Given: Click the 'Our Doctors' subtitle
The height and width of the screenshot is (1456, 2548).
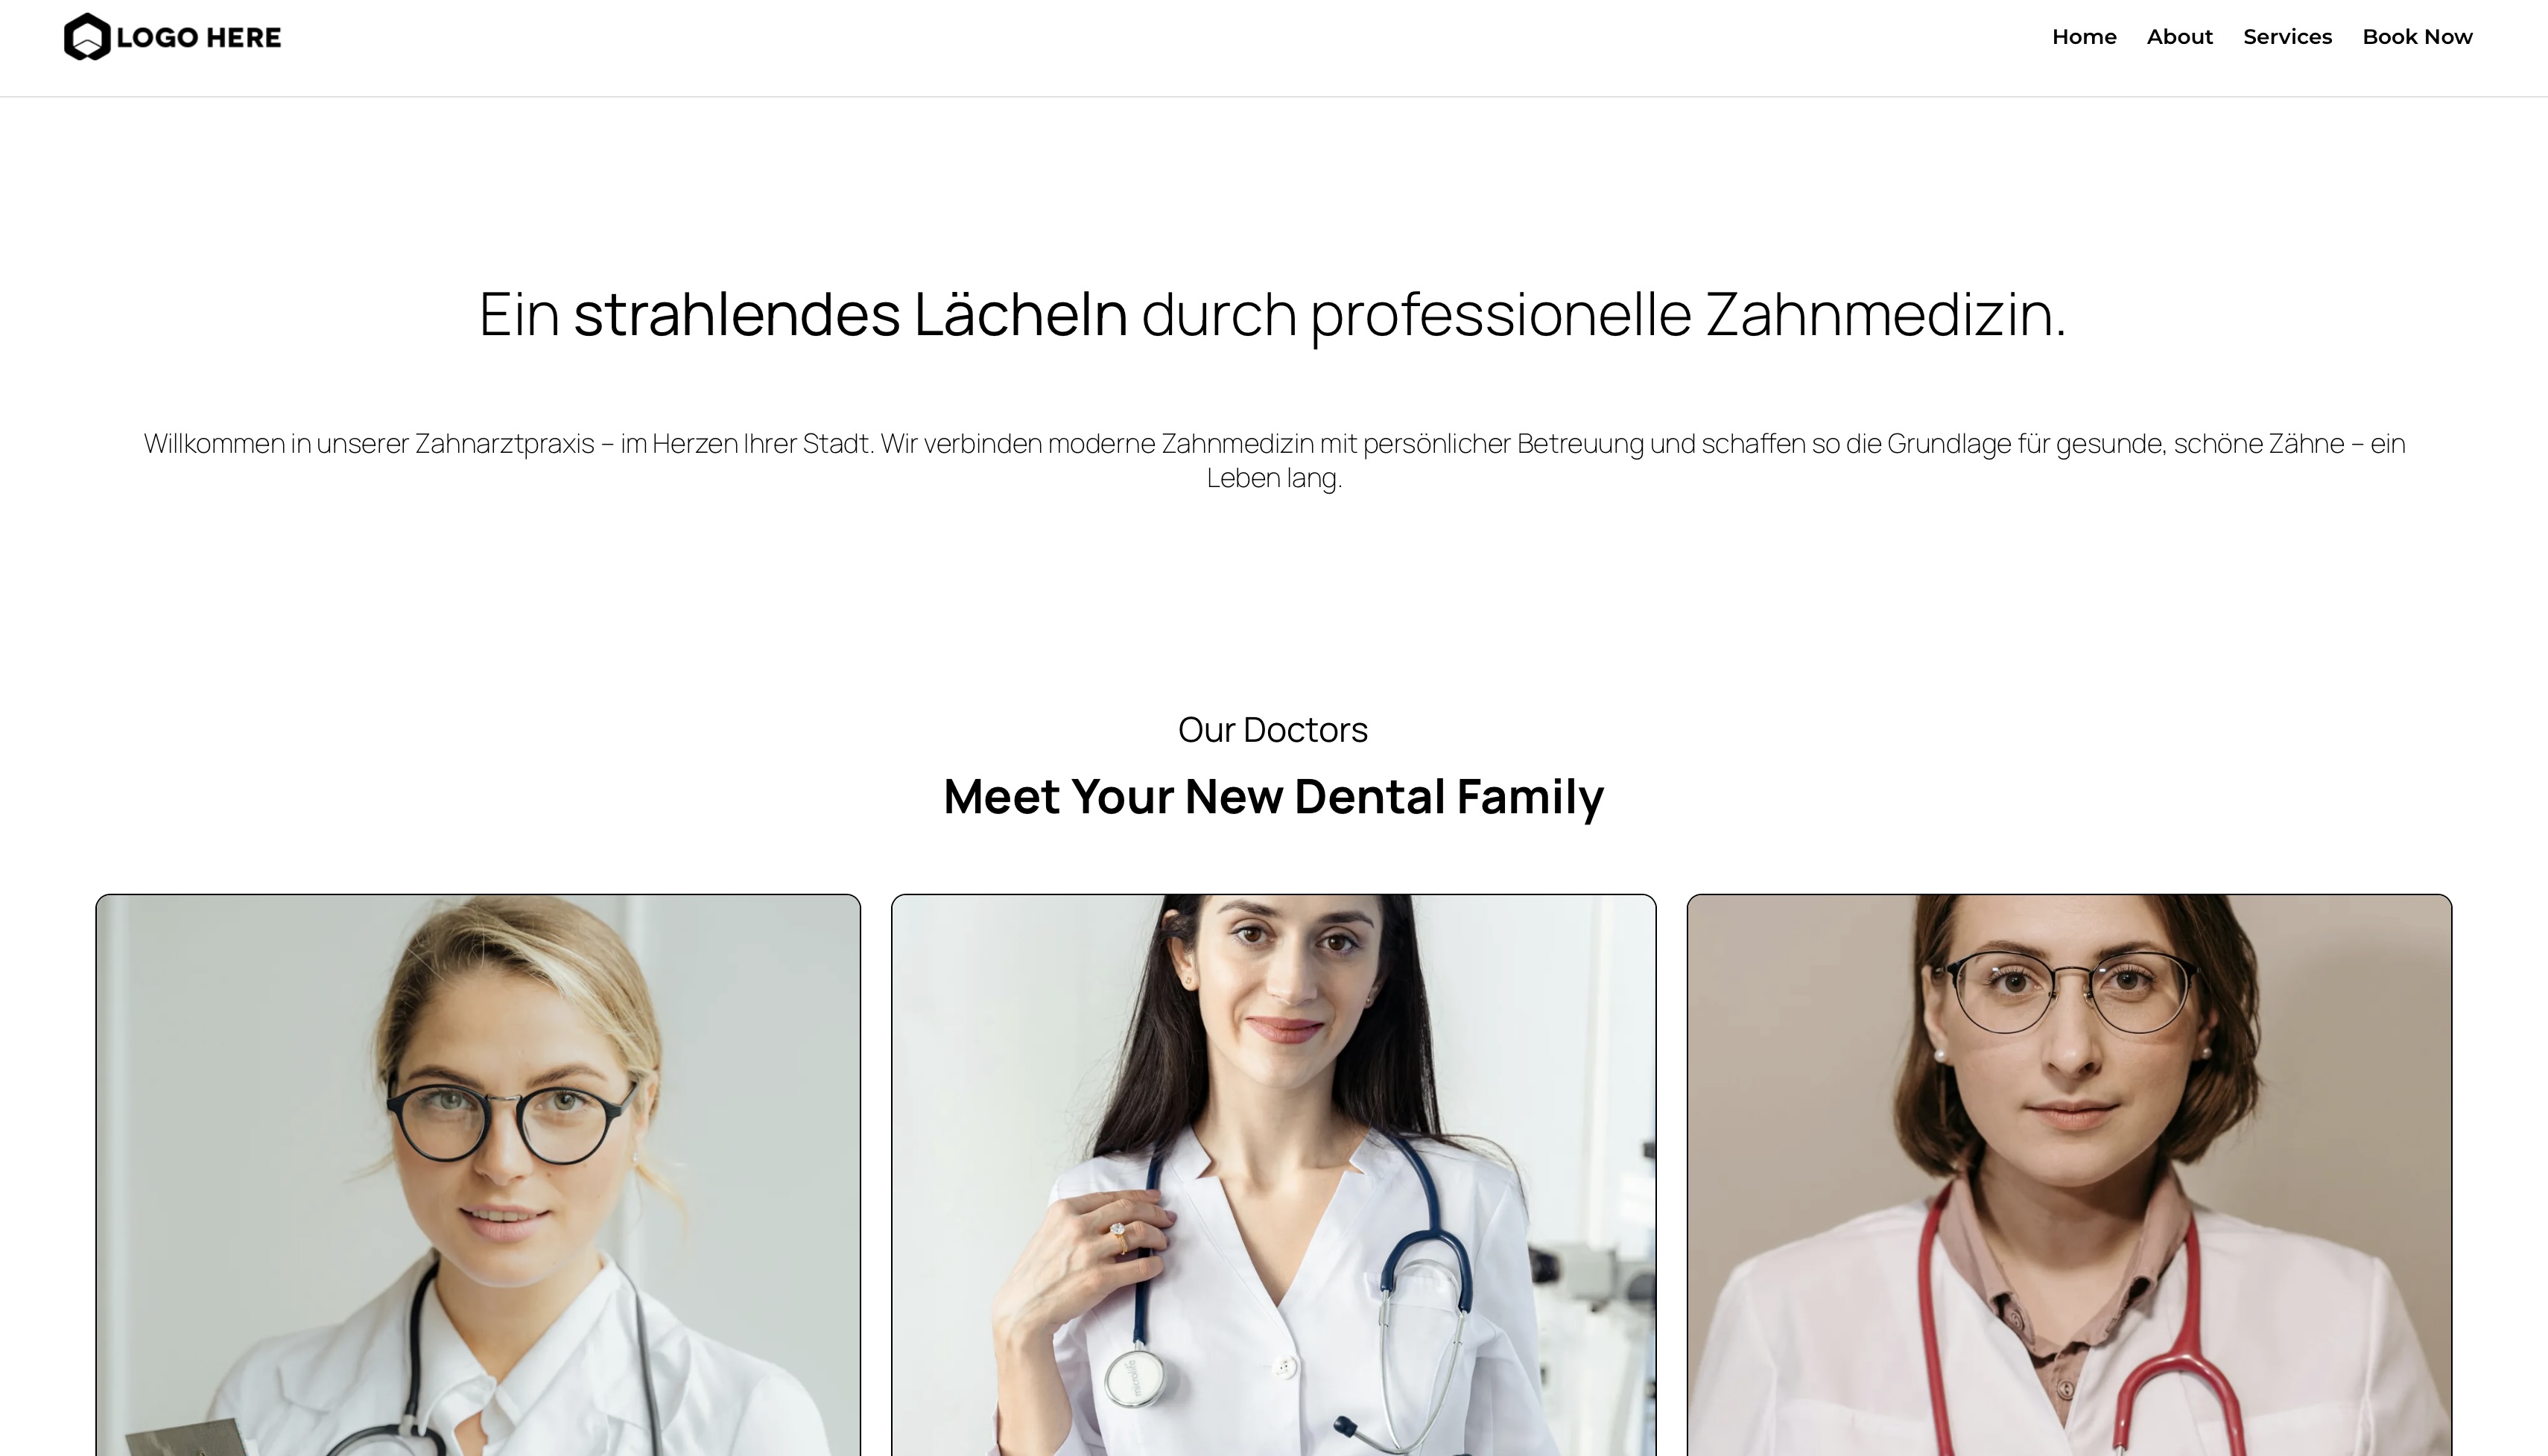Looking at the screenshot, I should (x=1273, y=730).
